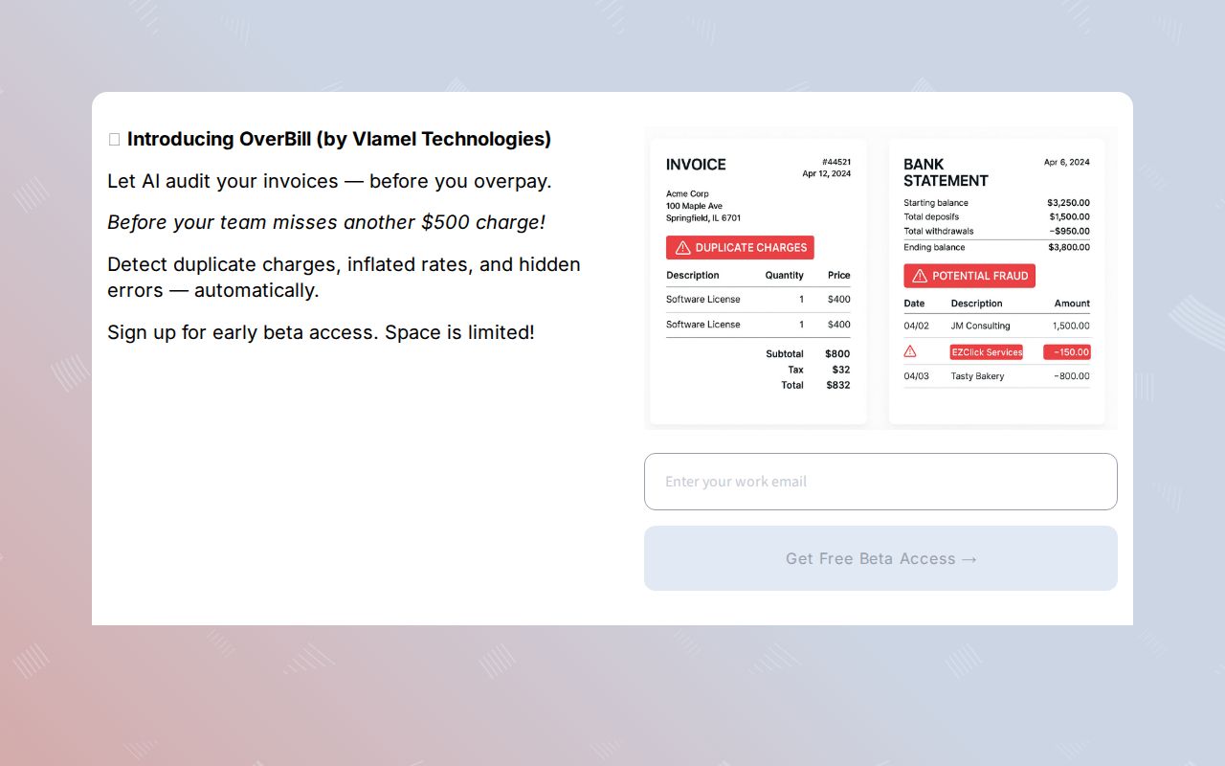The width and height of the screenshot is (1225, 766).
Task: Click the arrow in Get Free Beta Access button
Action: click(x=969, y=558)
